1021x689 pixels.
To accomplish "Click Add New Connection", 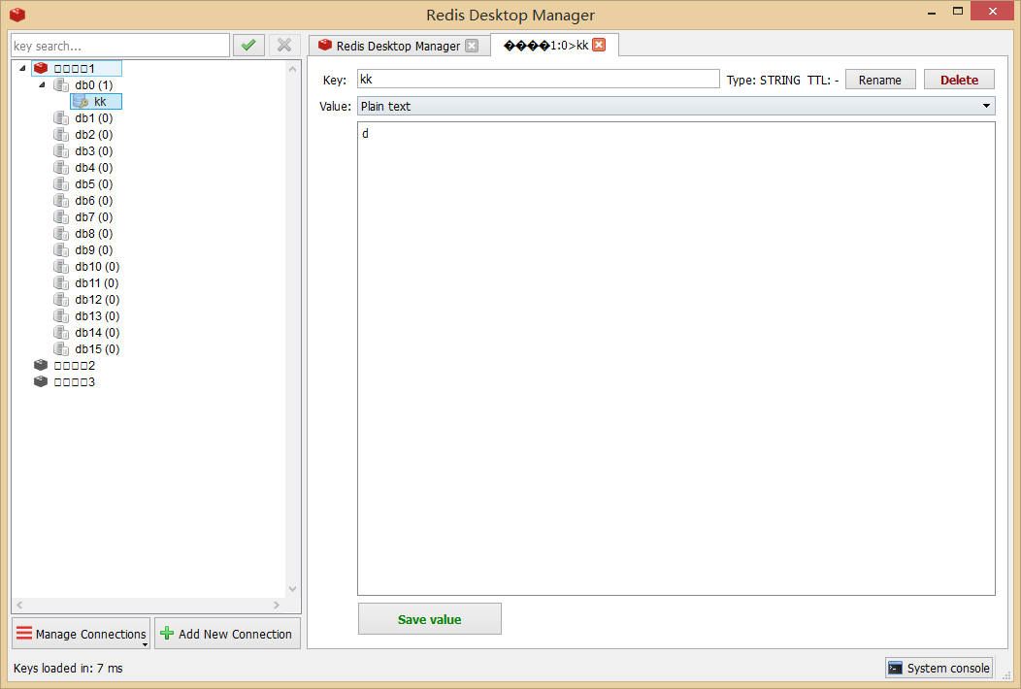I will [x=227, y=634].
